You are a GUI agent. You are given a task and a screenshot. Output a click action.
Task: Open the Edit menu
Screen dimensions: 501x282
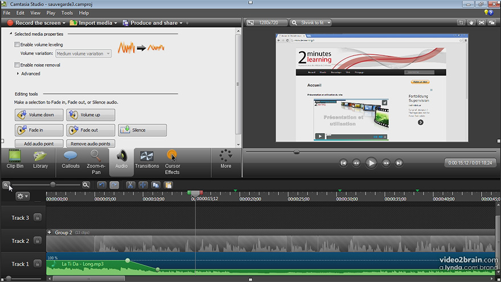[20, 13]
